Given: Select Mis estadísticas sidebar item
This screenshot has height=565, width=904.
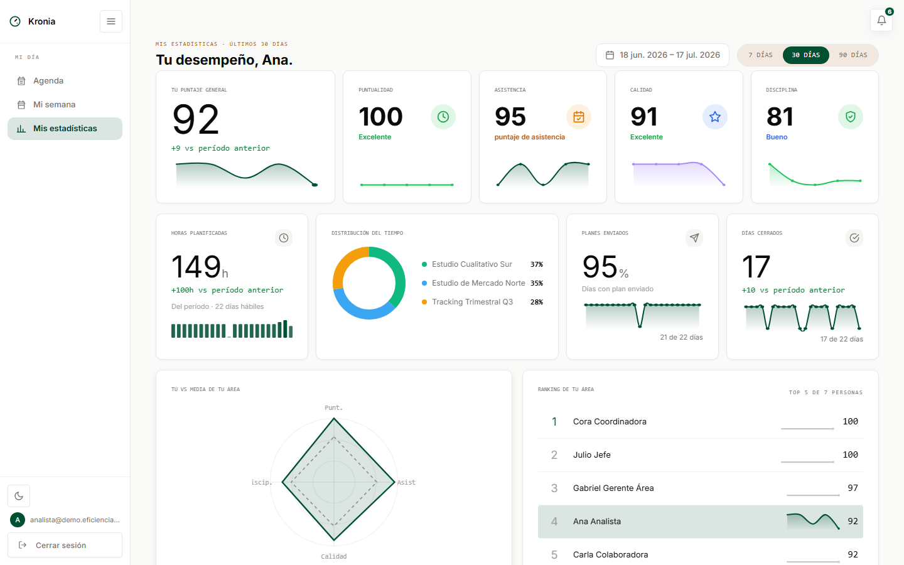Looking at the screenshot, I should pyautogui.click(x=65, y=129).
